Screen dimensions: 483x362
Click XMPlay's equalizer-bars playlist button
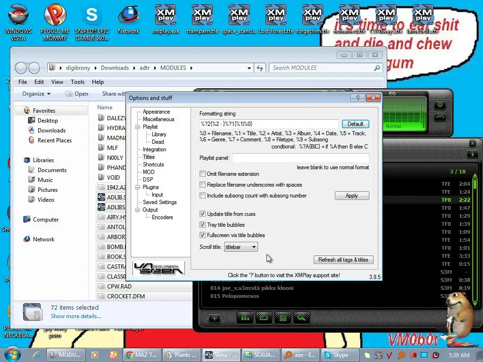[x=245, y=318]
